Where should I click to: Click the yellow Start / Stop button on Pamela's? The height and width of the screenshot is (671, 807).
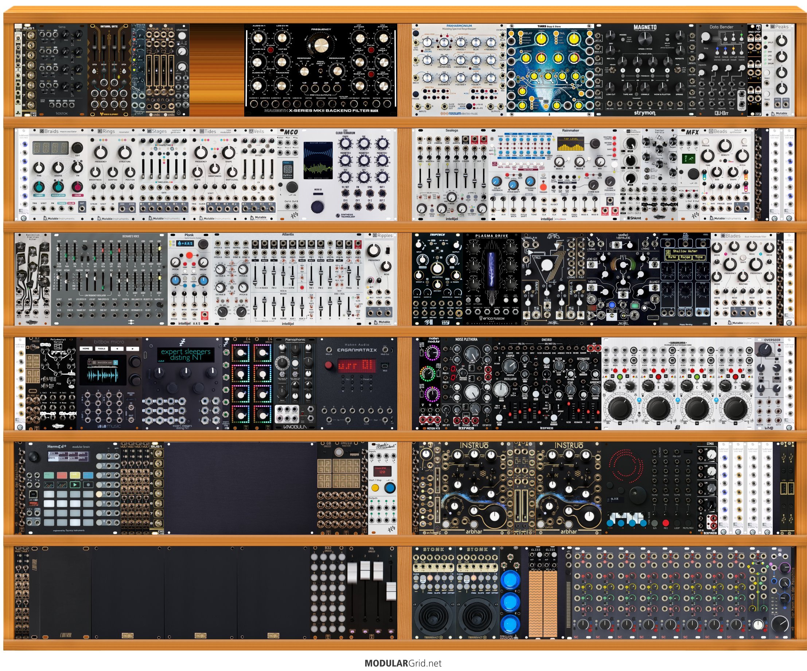(x=375, y=488)
